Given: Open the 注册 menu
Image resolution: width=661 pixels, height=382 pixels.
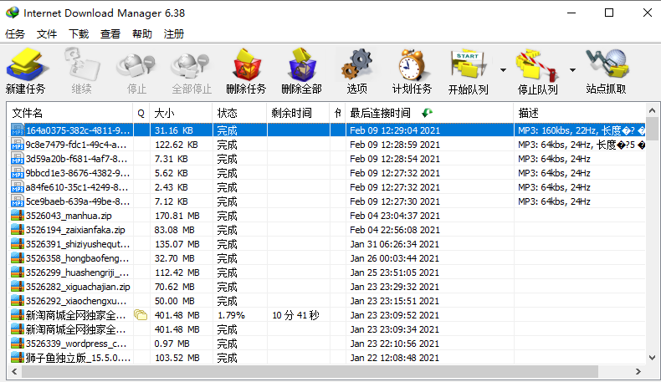Looking at the screenshot, I should (x=174, y=34).
